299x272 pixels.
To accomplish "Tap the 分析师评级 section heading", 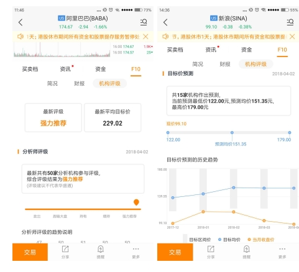I will 35,152.
